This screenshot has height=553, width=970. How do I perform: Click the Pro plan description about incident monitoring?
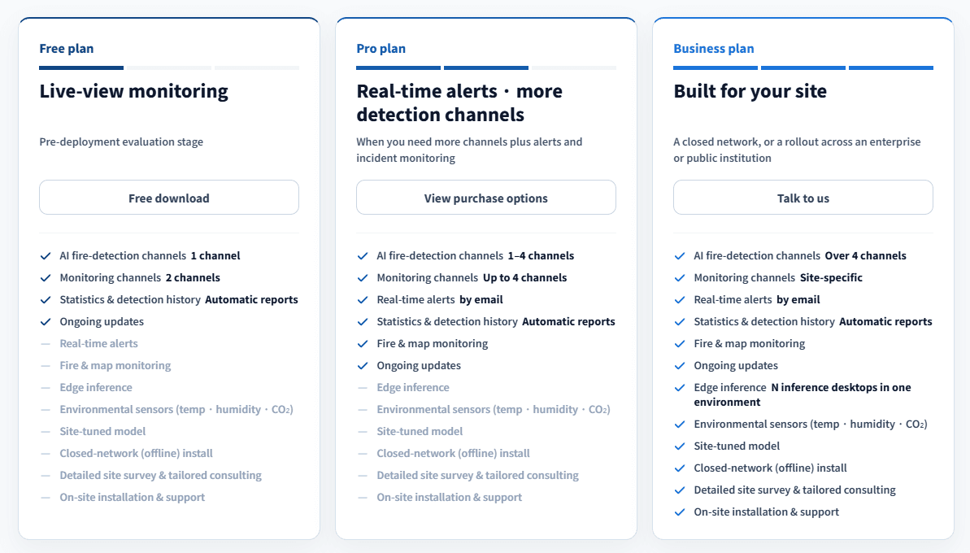tap(469, 150)
